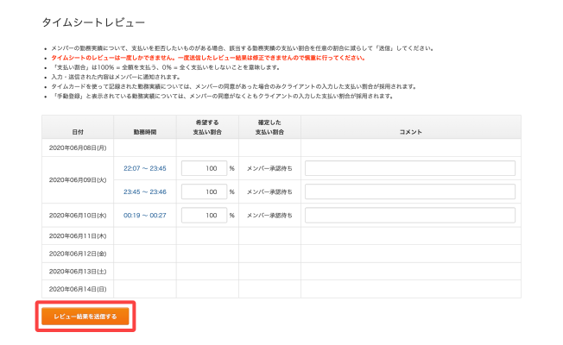This screenshot has width=563, height=345.
Task: Select the 2020年06月14日(日) date cell
Action: 78,289
